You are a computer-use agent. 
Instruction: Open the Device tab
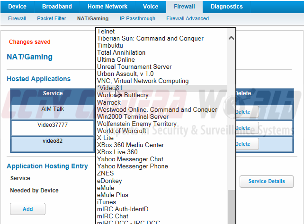[18, 7]
